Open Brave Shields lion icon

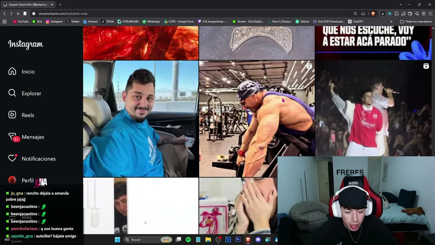tap(373, 14)
